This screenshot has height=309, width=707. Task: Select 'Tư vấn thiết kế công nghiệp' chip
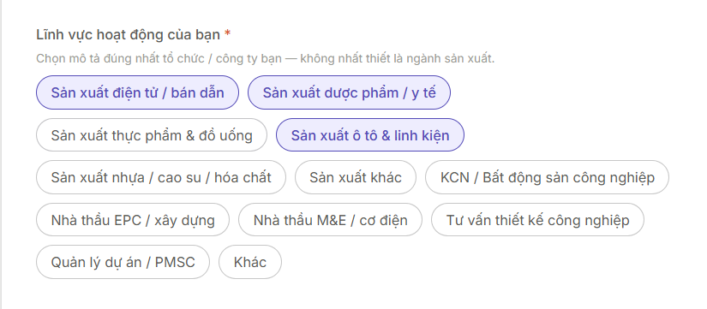click(x=537, y=220)
